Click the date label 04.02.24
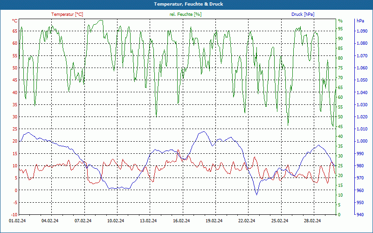This screenshot has height=233, width=373. [50, 221]
